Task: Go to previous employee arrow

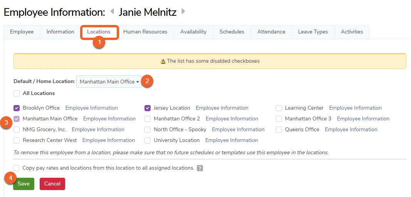Action: (112, 12)
